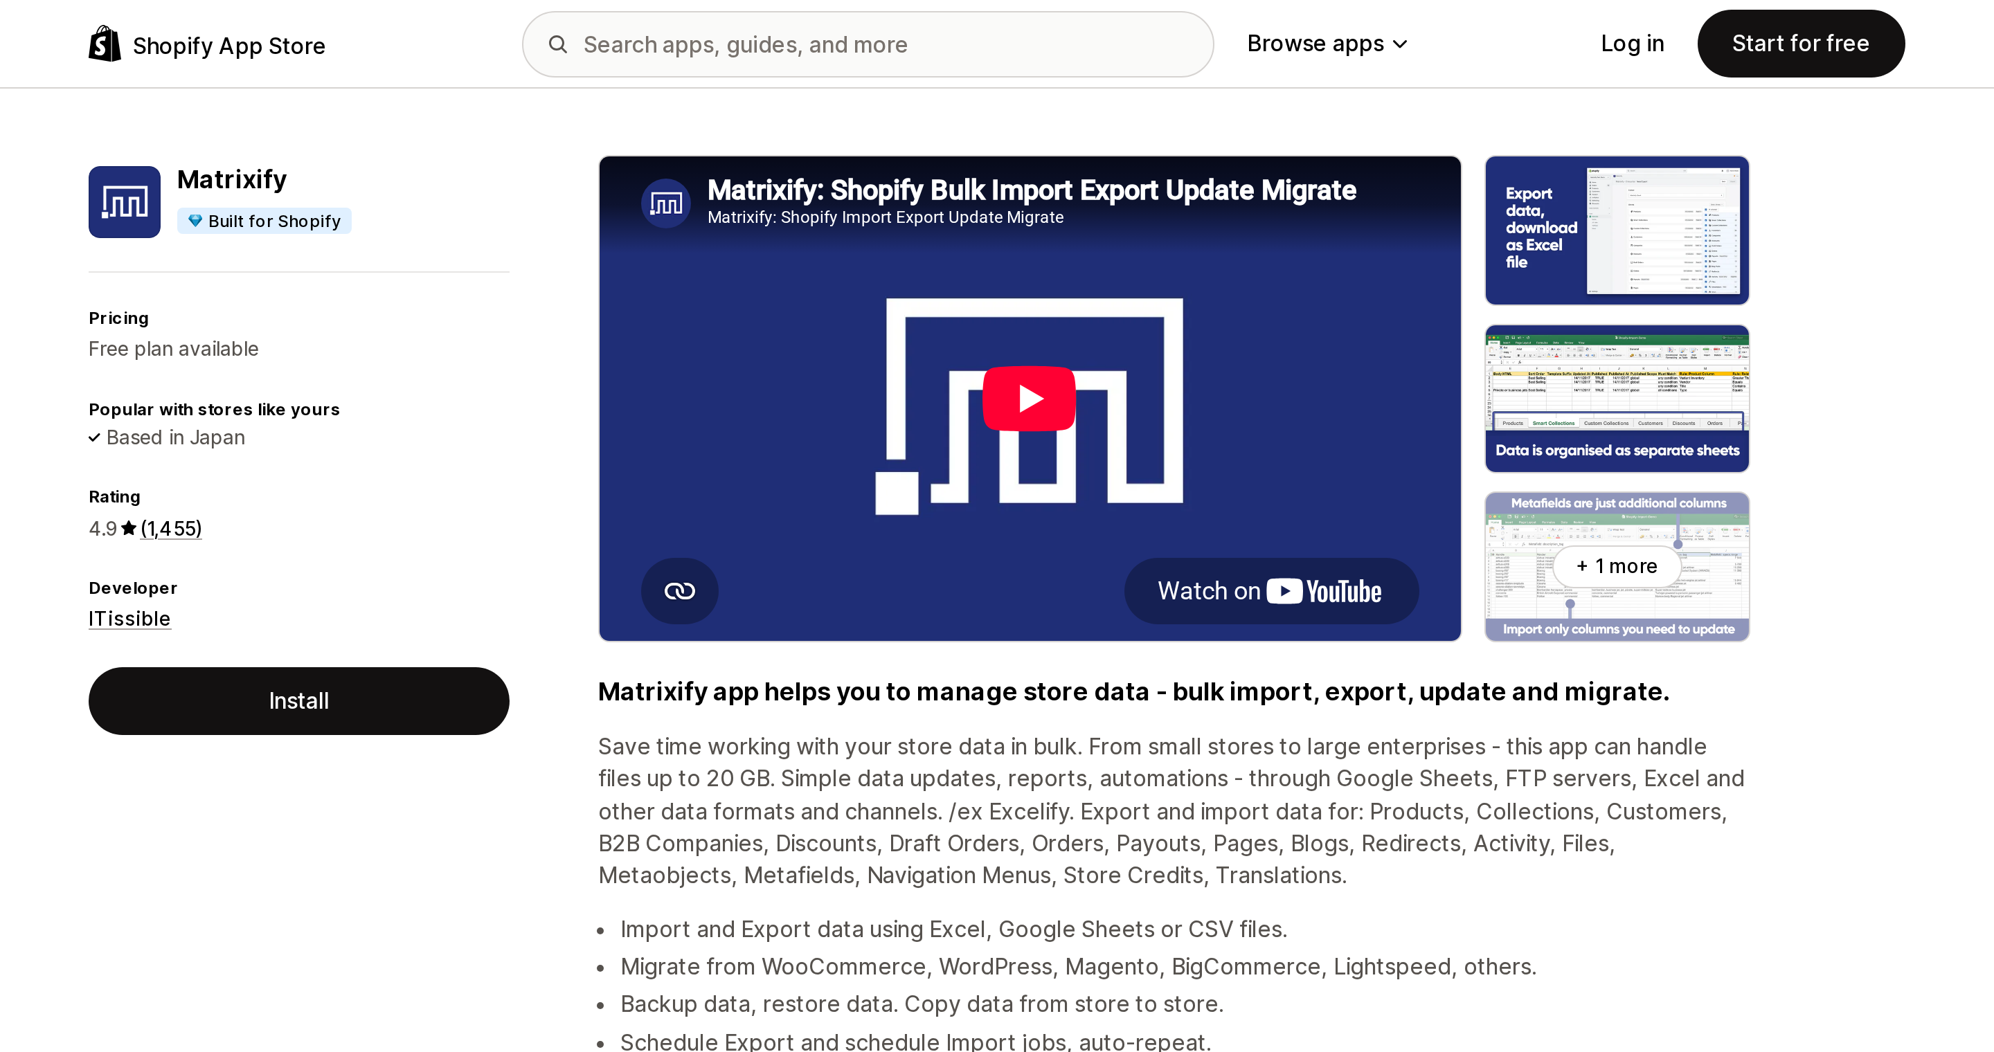Open the Log in link
This screenshot has height=1052, width=1994.
click(1632, 44)
